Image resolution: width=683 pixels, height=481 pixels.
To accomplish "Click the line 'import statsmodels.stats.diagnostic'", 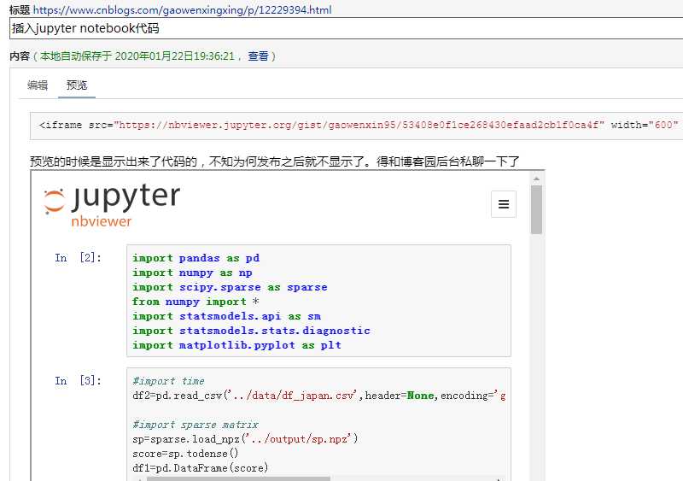I will coord(251,331).
